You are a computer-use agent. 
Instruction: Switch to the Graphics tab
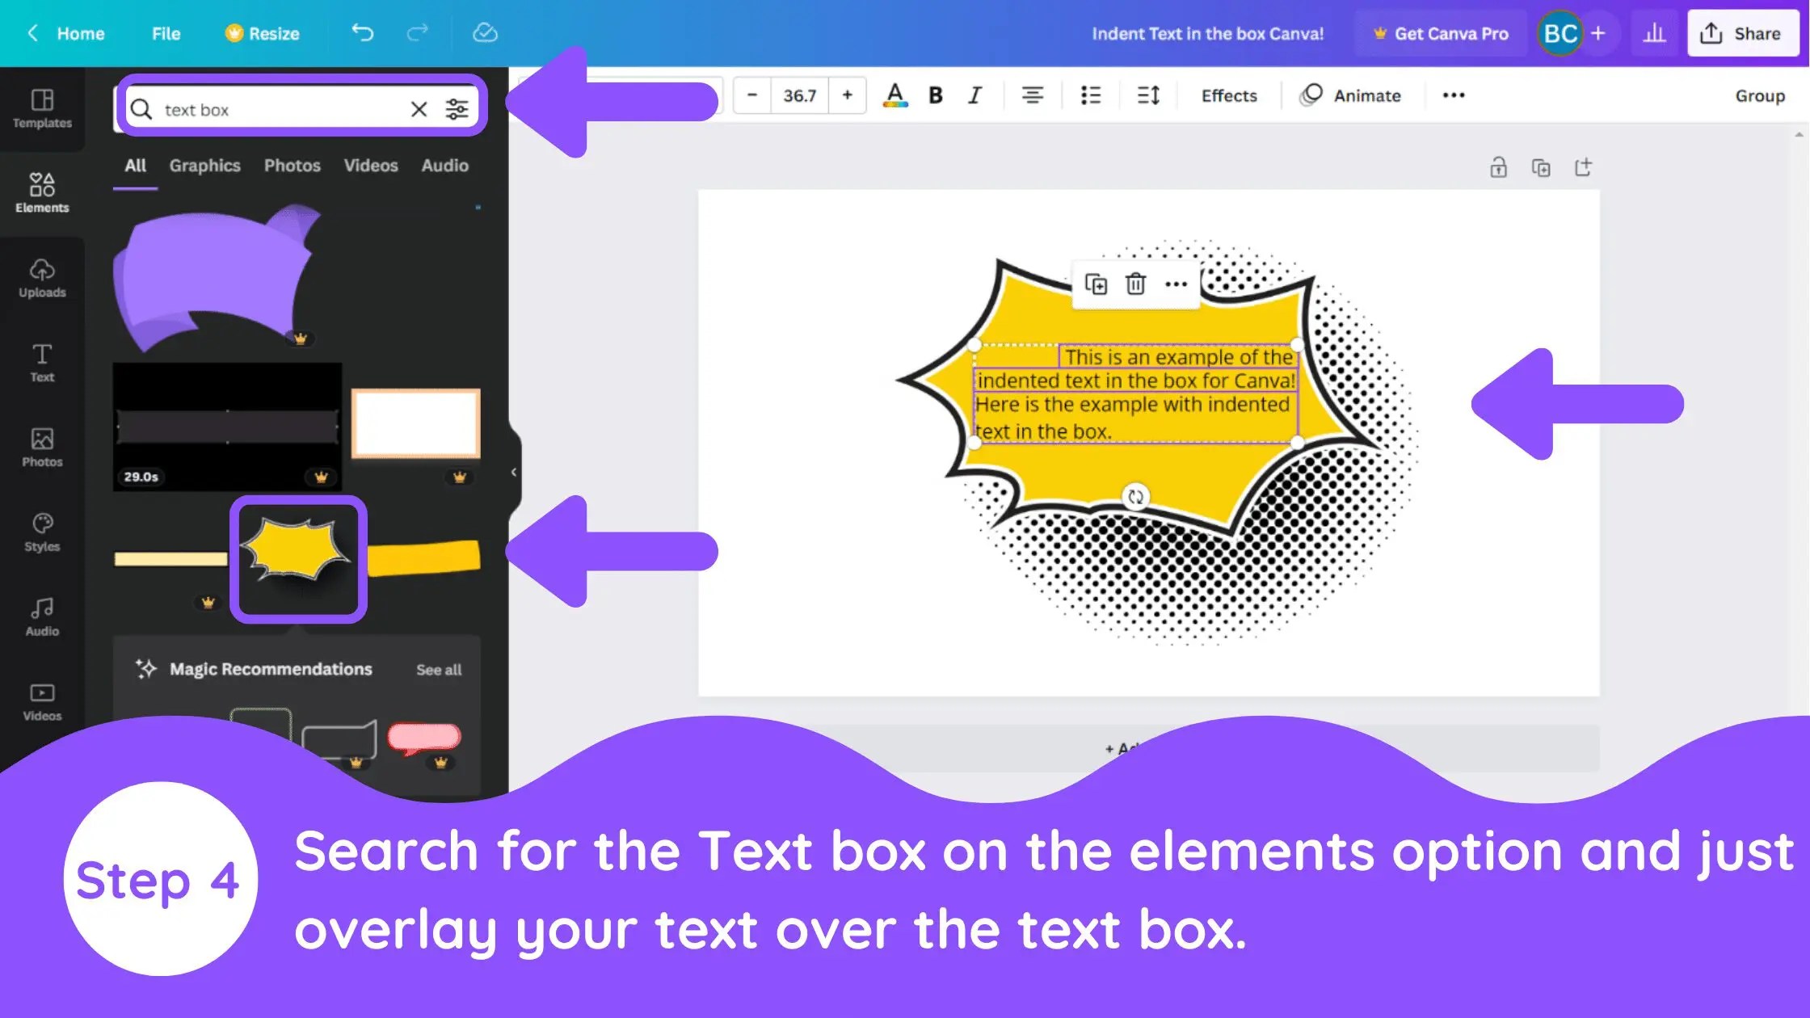204,166
